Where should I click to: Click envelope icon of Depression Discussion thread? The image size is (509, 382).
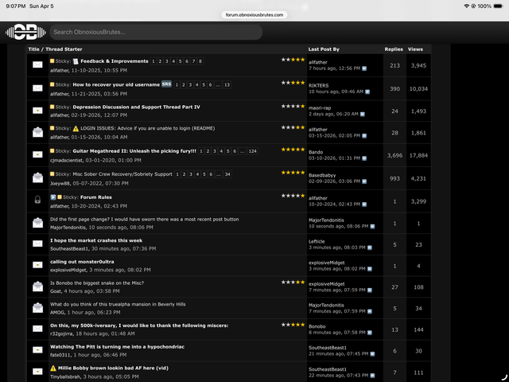click(37, 111)
